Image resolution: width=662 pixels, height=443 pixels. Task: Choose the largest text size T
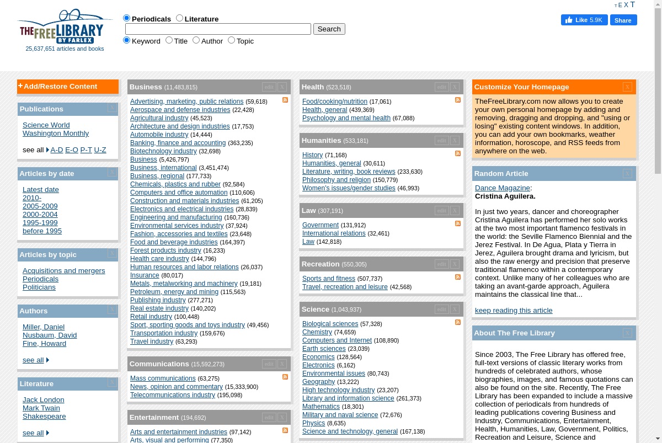click(632, 4)
